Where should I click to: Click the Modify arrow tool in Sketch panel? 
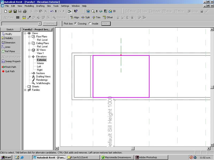[10, 34]
